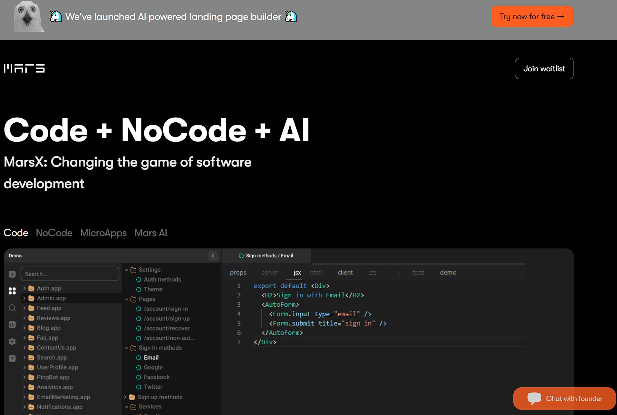Click the Settings folder icon
Viewport: 617px width, 415px height.
[134, 270]
